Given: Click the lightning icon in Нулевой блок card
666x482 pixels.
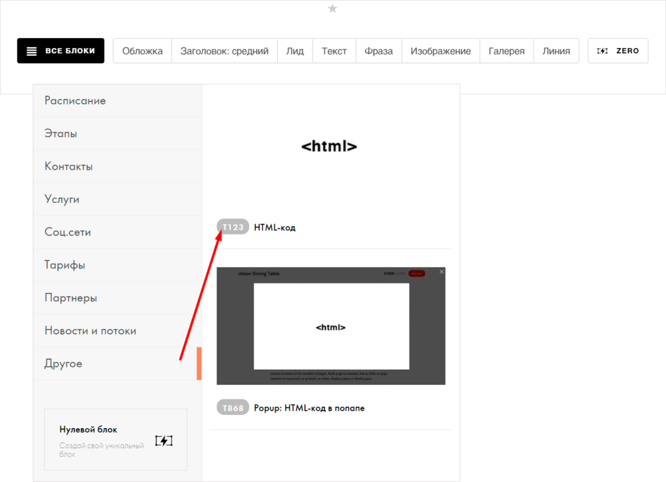Looking at the screenshot, I should click(164, 441).
